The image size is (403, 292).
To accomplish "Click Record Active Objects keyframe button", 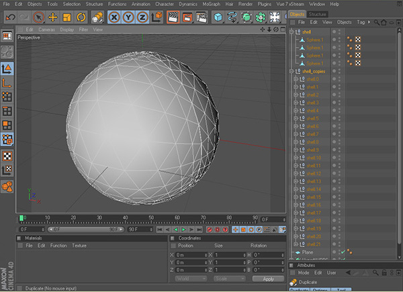I will point(210,230).
